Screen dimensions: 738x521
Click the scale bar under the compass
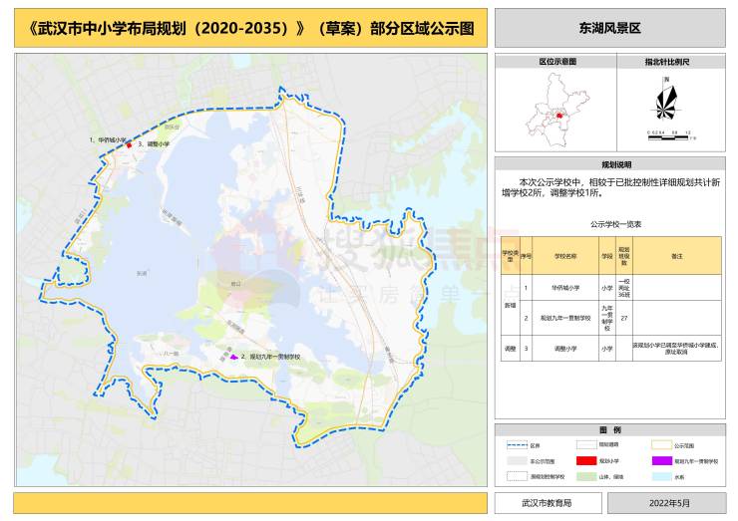pyautogui.click(x=669, y=137)
